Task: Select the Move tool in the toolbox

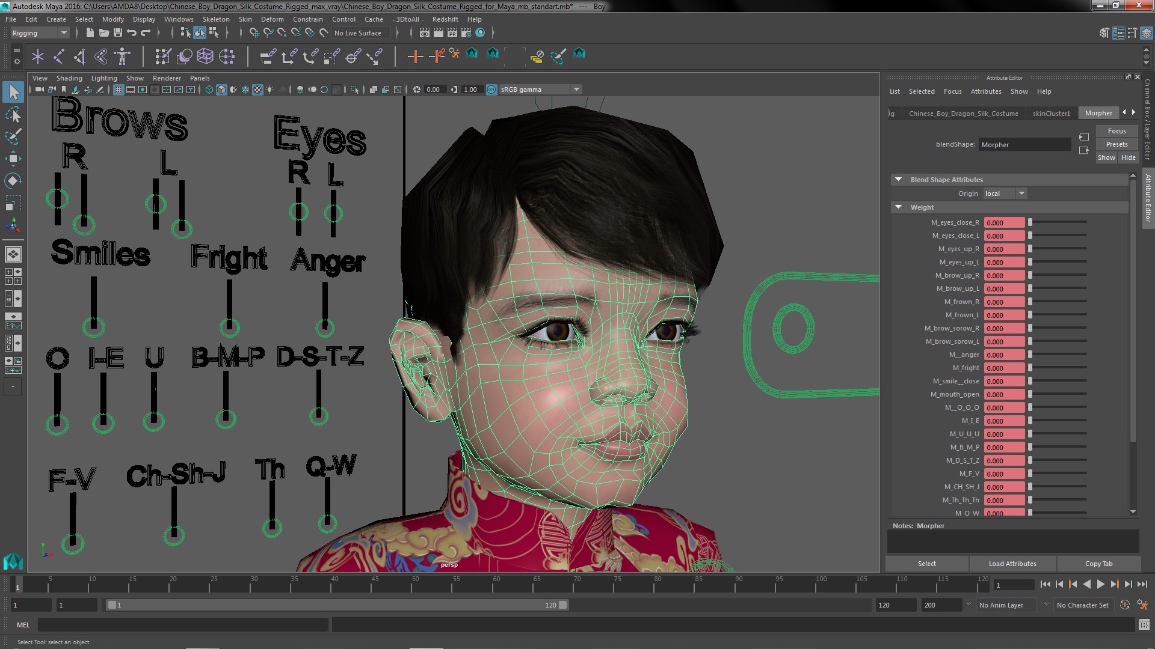Action: pyautogui.click(x=13, y=159)
